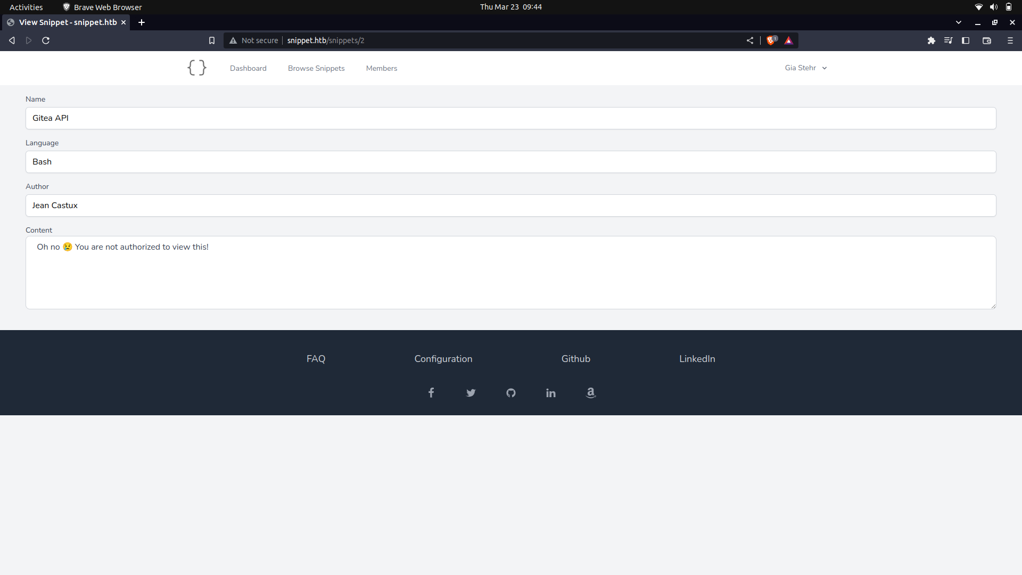Click the share page icon
1022x575 pixels.
tap(750, 40)
